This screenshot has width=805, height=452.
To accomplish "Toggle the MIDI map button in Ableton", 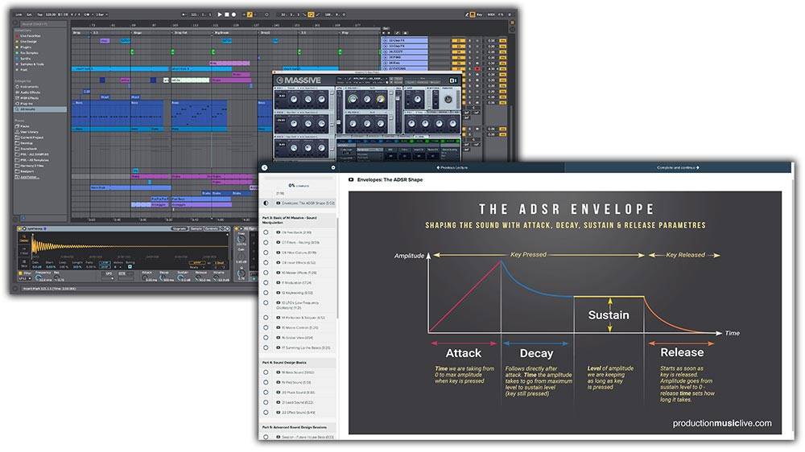I will pos(491,14).
